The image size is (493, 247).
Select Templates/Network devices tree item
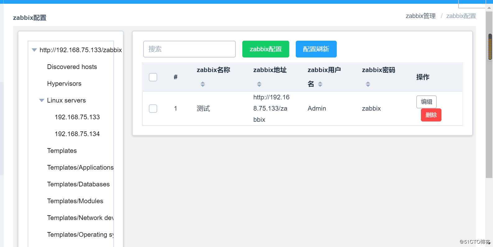pyautogui.click(x=80, y=218)
